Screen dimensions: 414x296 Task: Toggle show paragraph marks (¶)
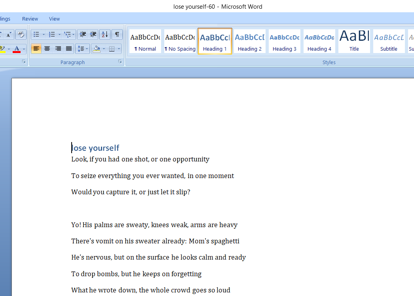click(x=117, y=34)
